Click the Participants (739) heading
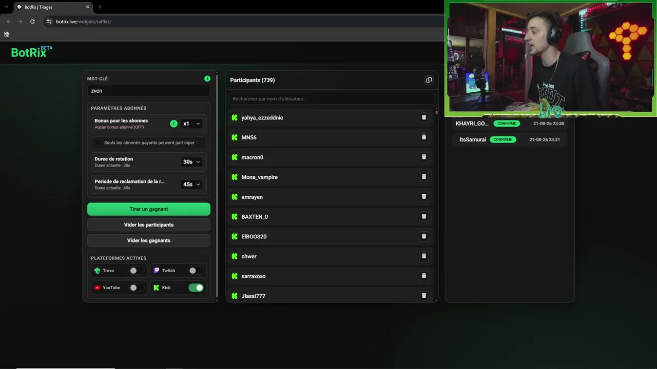Image resolution: width=657 pixels, height=369 pixels. [x=253, y=80]
